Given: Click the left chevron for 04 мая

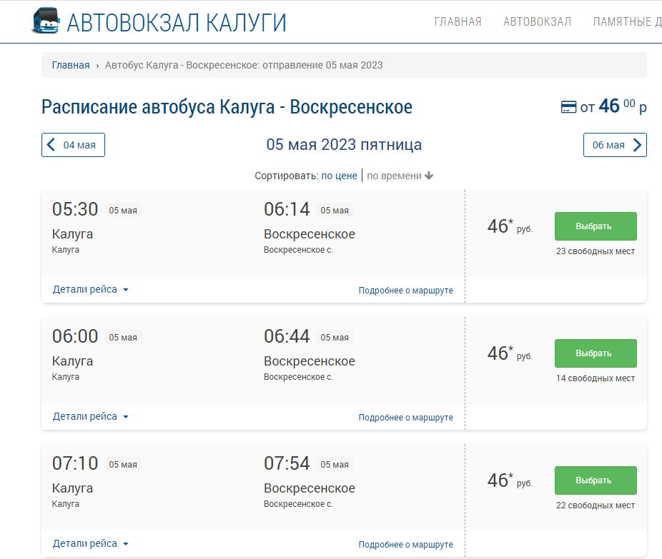Looking at the screenshot, I should tap(51, 145).
